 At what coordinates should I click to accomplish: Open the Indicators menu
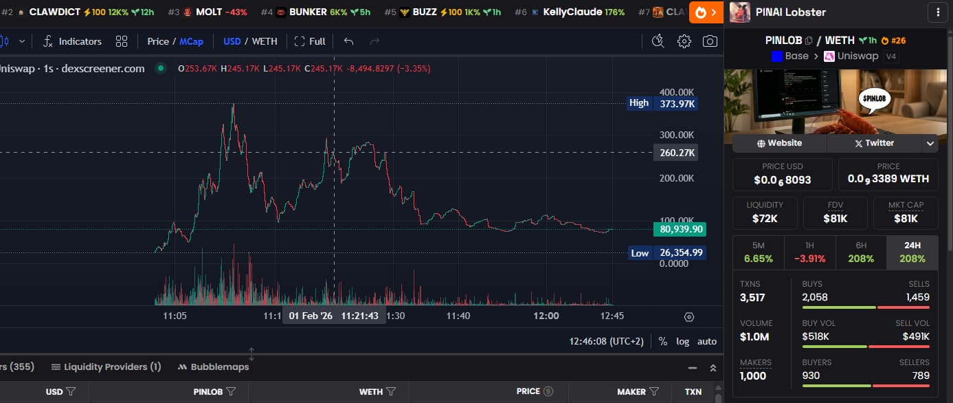pos(72,41)
